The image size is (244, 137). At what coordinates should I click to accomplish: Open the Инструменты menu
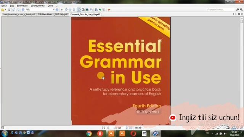(x=37, y=6)
